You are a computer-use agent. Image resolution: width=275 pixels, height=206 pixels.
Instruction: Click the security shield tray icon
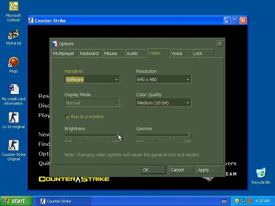point(237,201)
